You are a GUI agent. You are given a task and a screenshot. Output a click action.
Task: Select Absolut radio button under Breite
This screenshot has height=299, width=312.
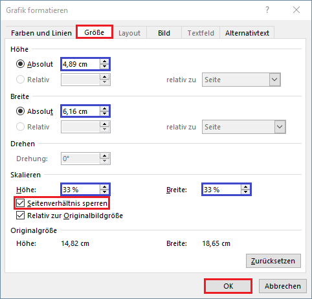20,111
